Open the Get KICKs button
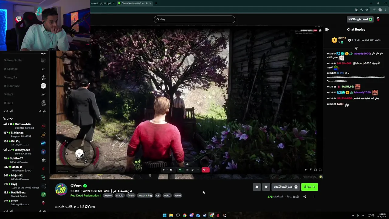Screen dimensions: 389x219 click(x=360, y=19)
